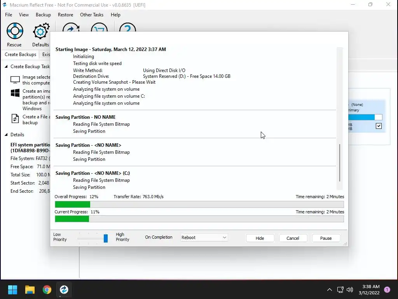Click the 'EFI system partition' details heading
This screenshot has width=398, height=299.
pyautogui.click(x=30, y=145)
